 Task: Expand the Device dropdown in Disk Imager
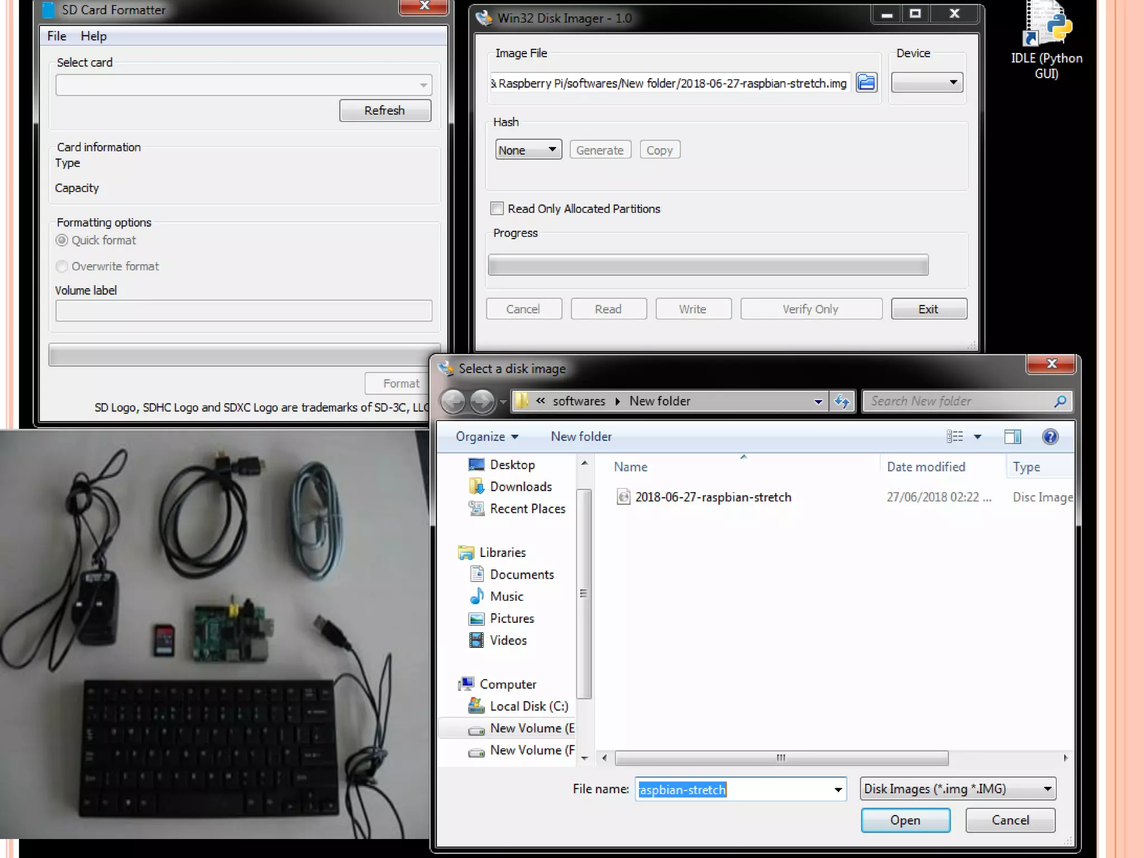coord(927,83)
